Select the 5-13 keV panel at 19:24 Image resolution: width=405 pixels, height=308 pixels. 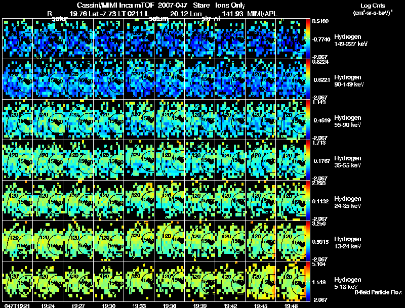(48, 281)
